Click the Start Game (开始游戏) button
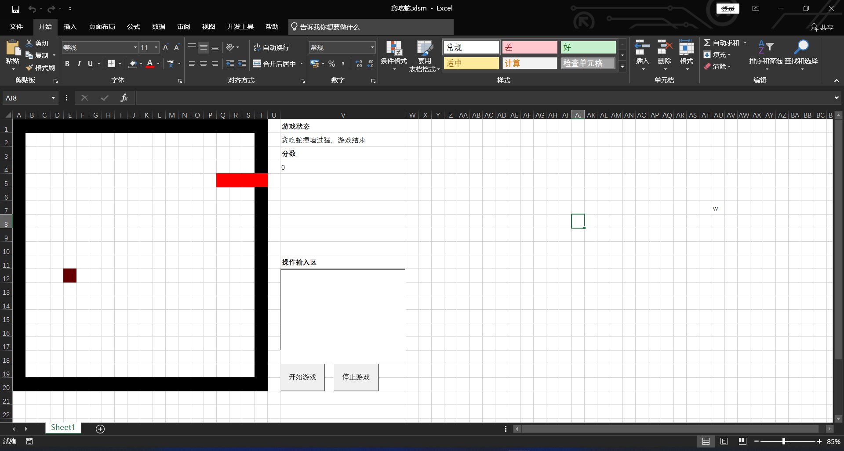 click(x=302, y=377)
